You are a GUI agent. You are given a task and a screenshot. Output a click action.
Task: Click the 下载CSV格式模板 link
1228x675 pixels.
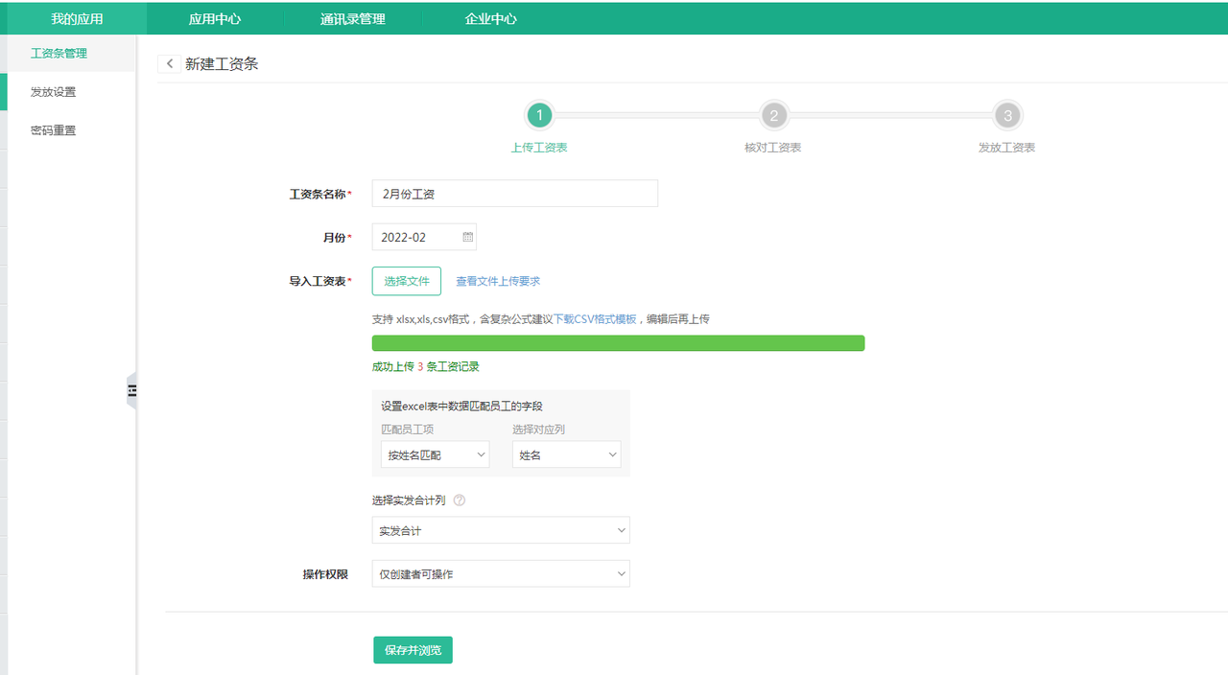coord(595,318)
